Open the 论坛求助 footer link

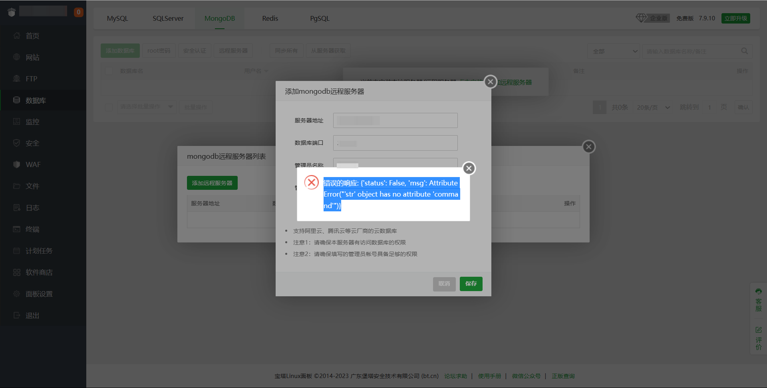455,376
